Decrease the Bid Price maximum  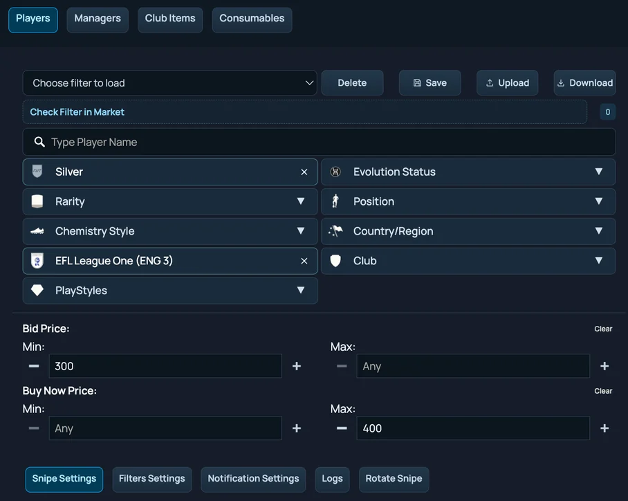pos(342,366)
